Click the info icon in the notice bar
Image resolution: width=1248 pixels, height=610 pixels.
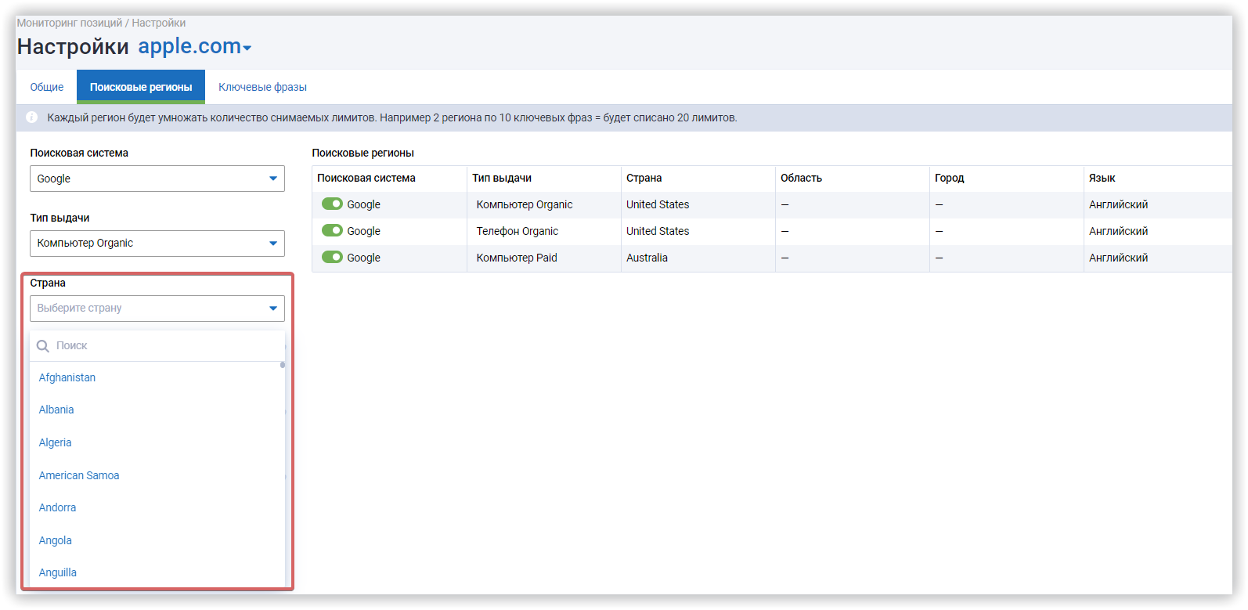31,117
